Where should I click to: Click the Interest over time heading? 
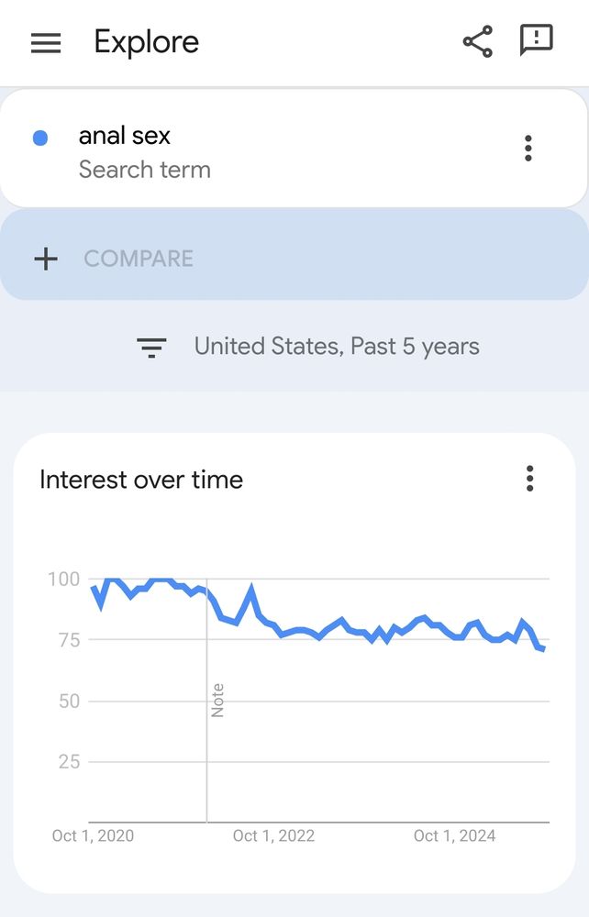coord(141,481)
